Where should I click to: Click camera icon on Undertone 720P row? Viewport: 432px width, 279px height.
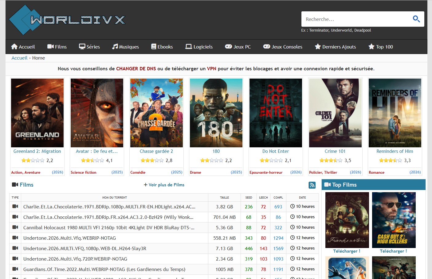coord(15,259)
